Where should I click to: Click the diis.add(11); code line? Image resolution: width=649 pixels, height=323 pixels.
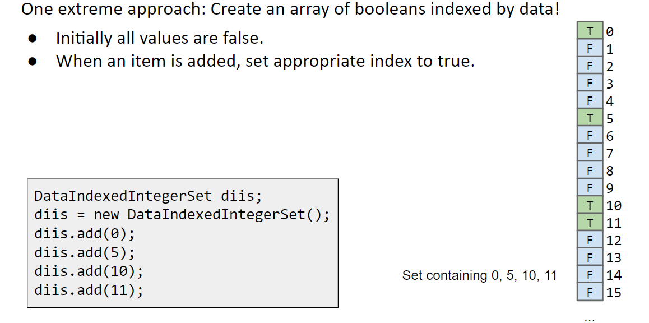[89, 290]
